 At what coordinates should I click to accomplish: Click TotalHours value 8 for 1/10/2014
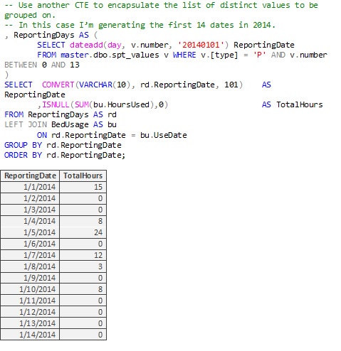click(x=83, y=289)
